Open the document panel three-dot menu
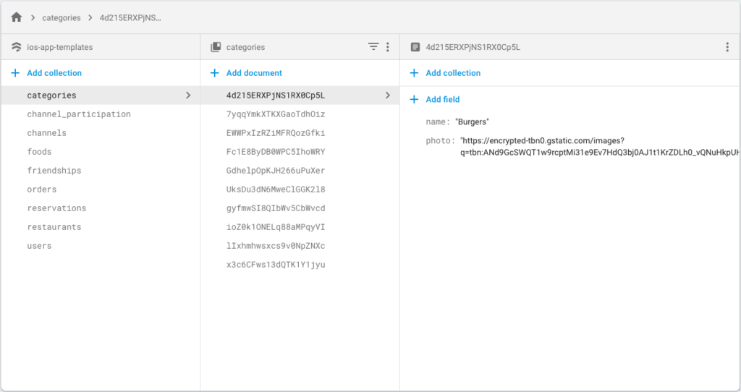The height and width of the screenshot is (392, 741). coord(727,47)
